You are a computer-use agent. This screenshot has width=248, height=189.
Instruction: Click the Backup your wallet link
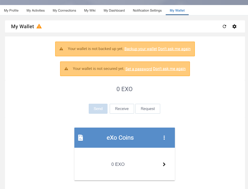click(141, 49)
